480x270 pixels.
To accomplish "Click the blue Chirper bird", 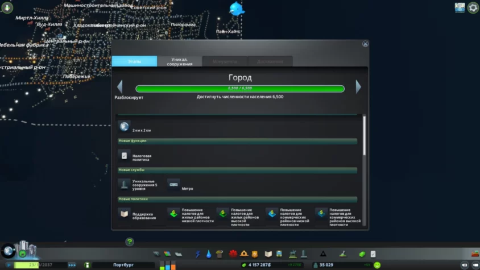I will 237,9.
